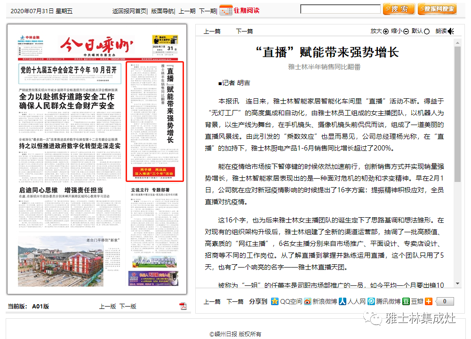Open the PDF download icon

coord(183,306)
